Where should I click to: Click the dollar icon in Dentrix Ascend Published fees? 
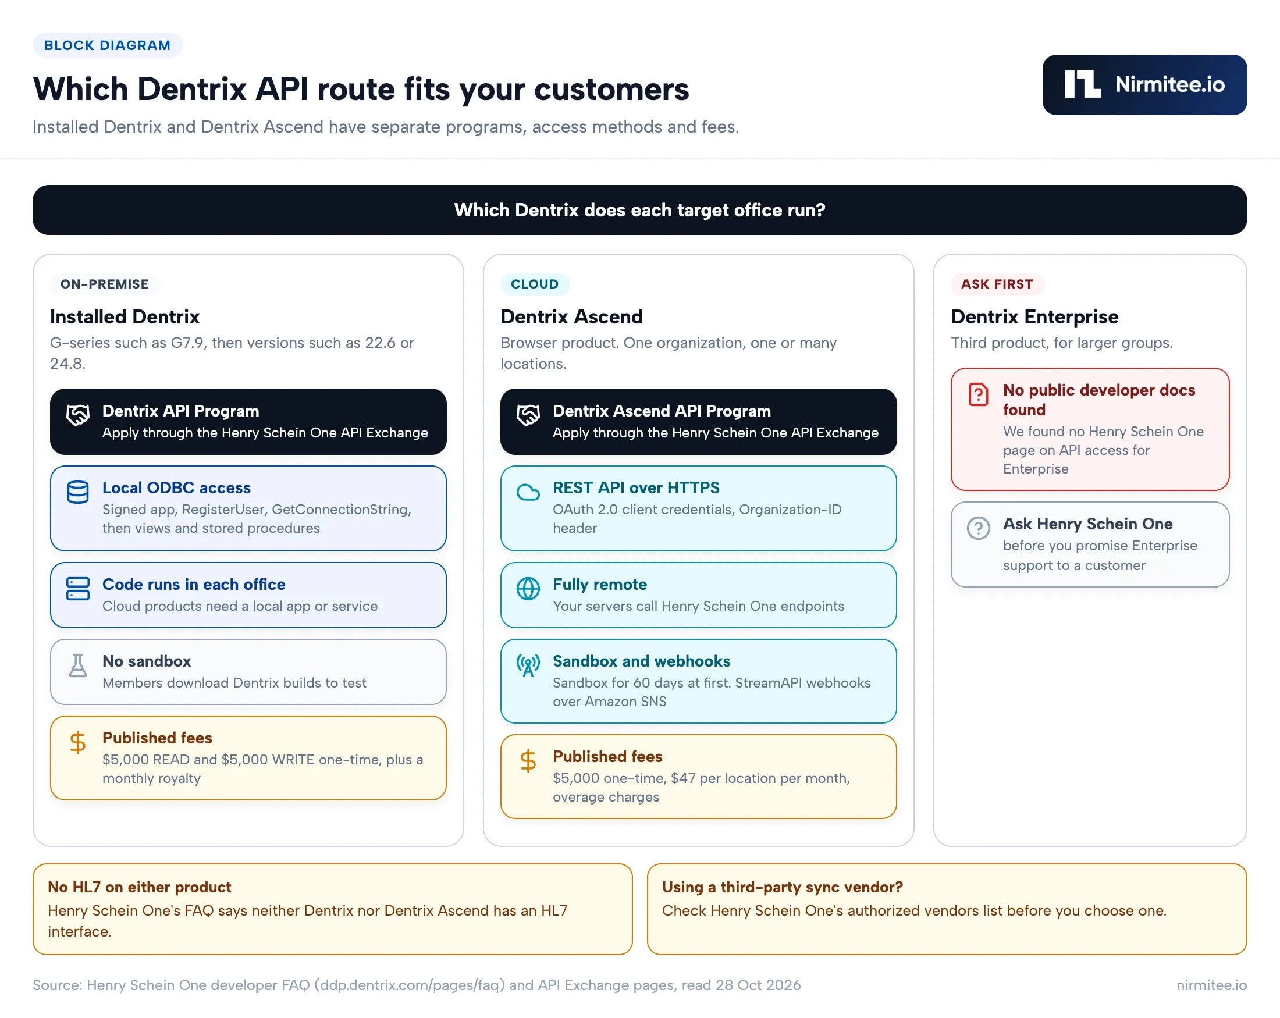point(528,761)
